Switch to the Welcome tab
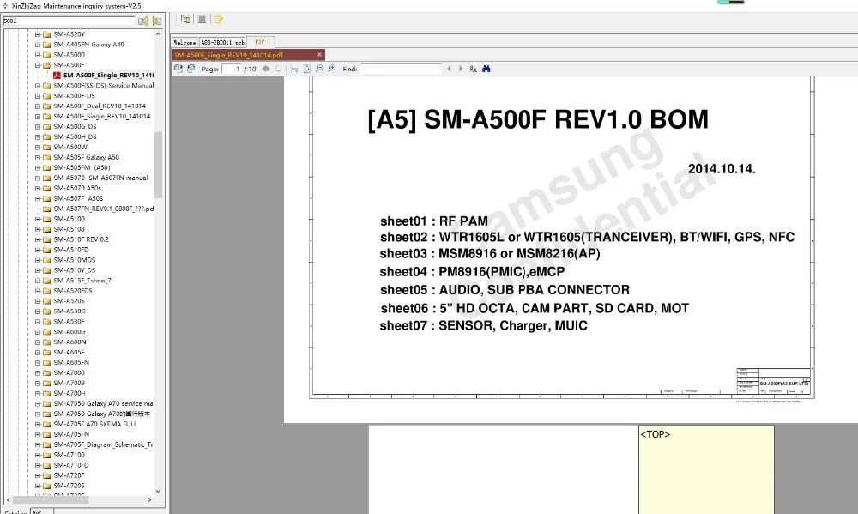858x514 pixels. pyautogui.click(x=185, y=42)
